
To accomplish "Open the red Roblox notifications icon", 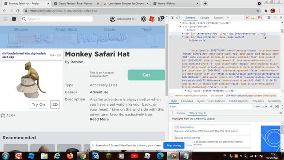I will 152,19.
